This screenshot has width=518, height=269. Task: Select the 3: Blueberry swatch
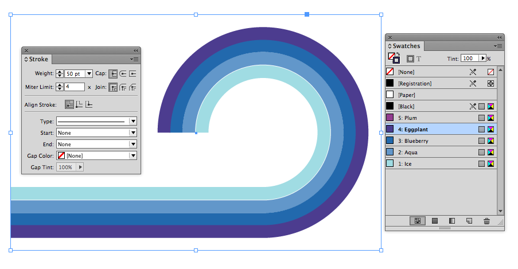[441, 141]
